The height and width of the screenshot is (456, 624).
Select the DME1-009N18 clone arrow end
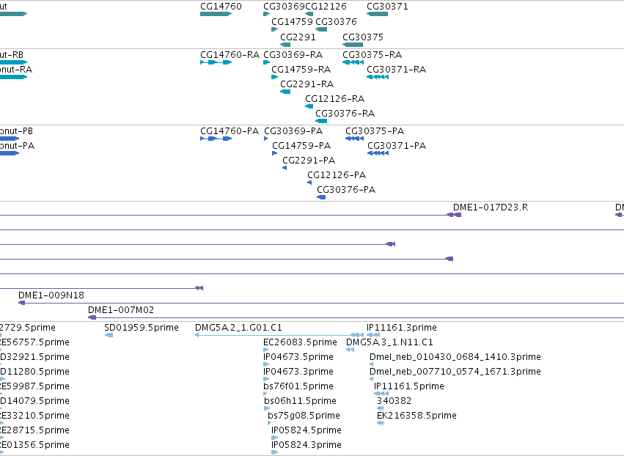[21, 303]
